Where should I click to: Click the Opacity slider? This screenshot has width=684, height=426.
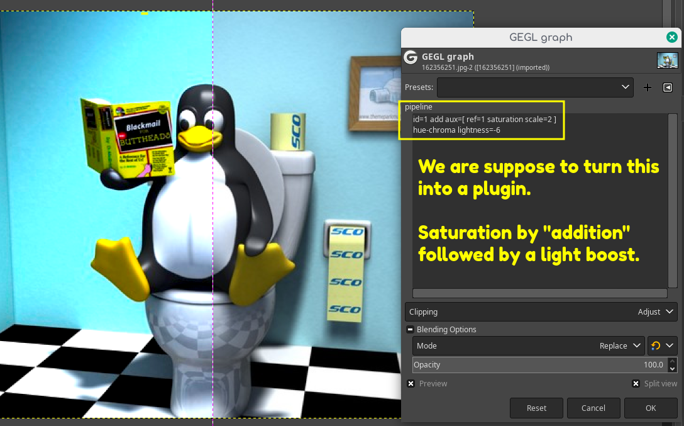point(539,365)
